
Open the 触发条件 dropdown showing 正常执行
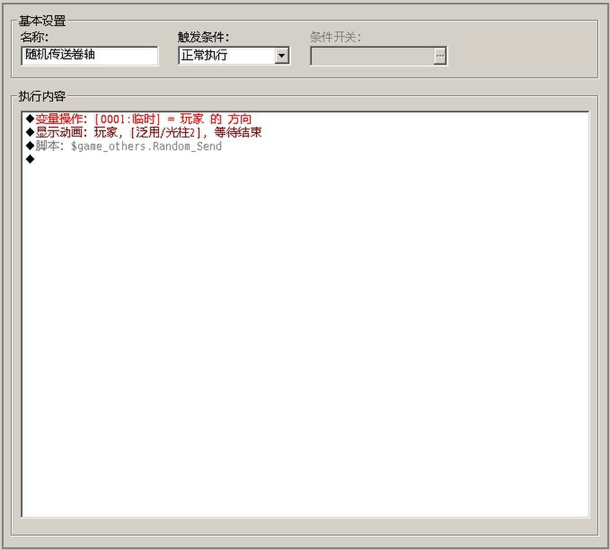point(234,56)
